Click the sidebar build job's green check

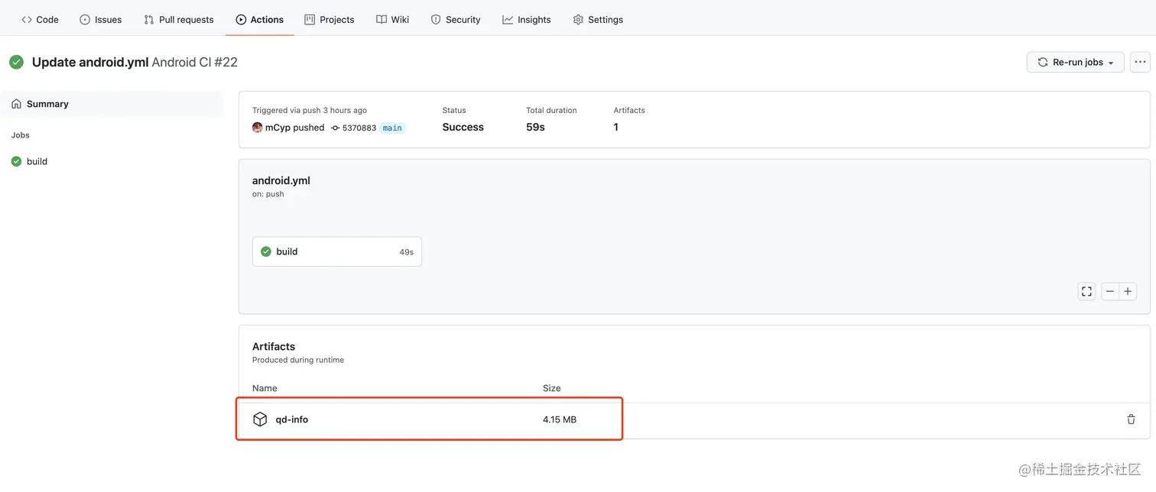point(16,161)
